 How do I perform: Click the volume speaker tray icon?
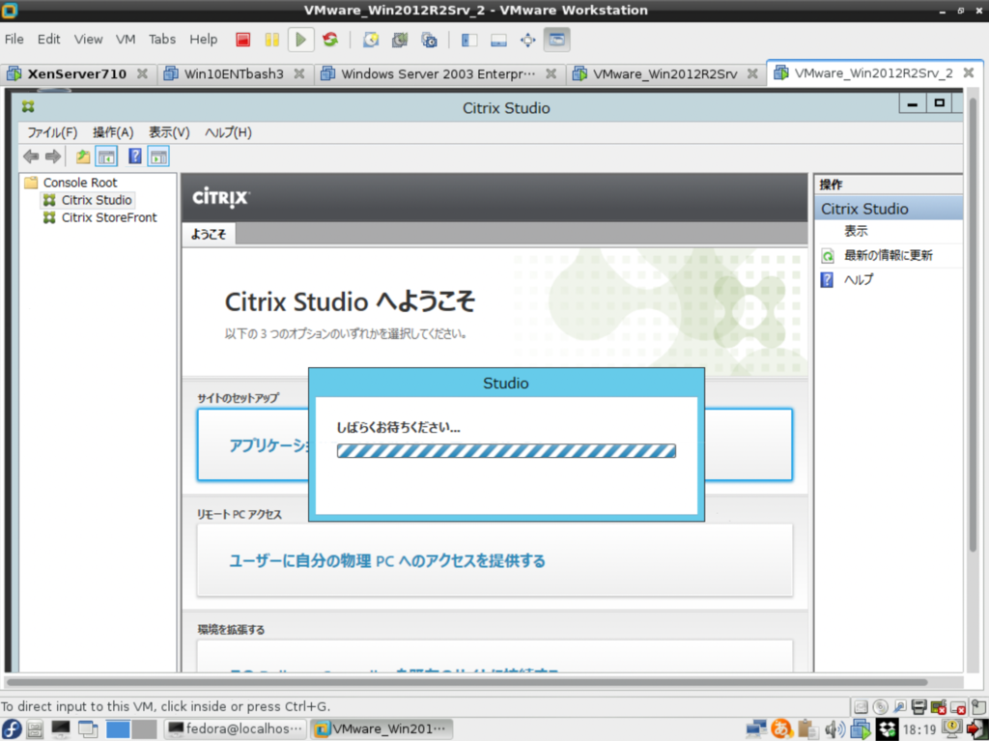click(x=834, y=729)
